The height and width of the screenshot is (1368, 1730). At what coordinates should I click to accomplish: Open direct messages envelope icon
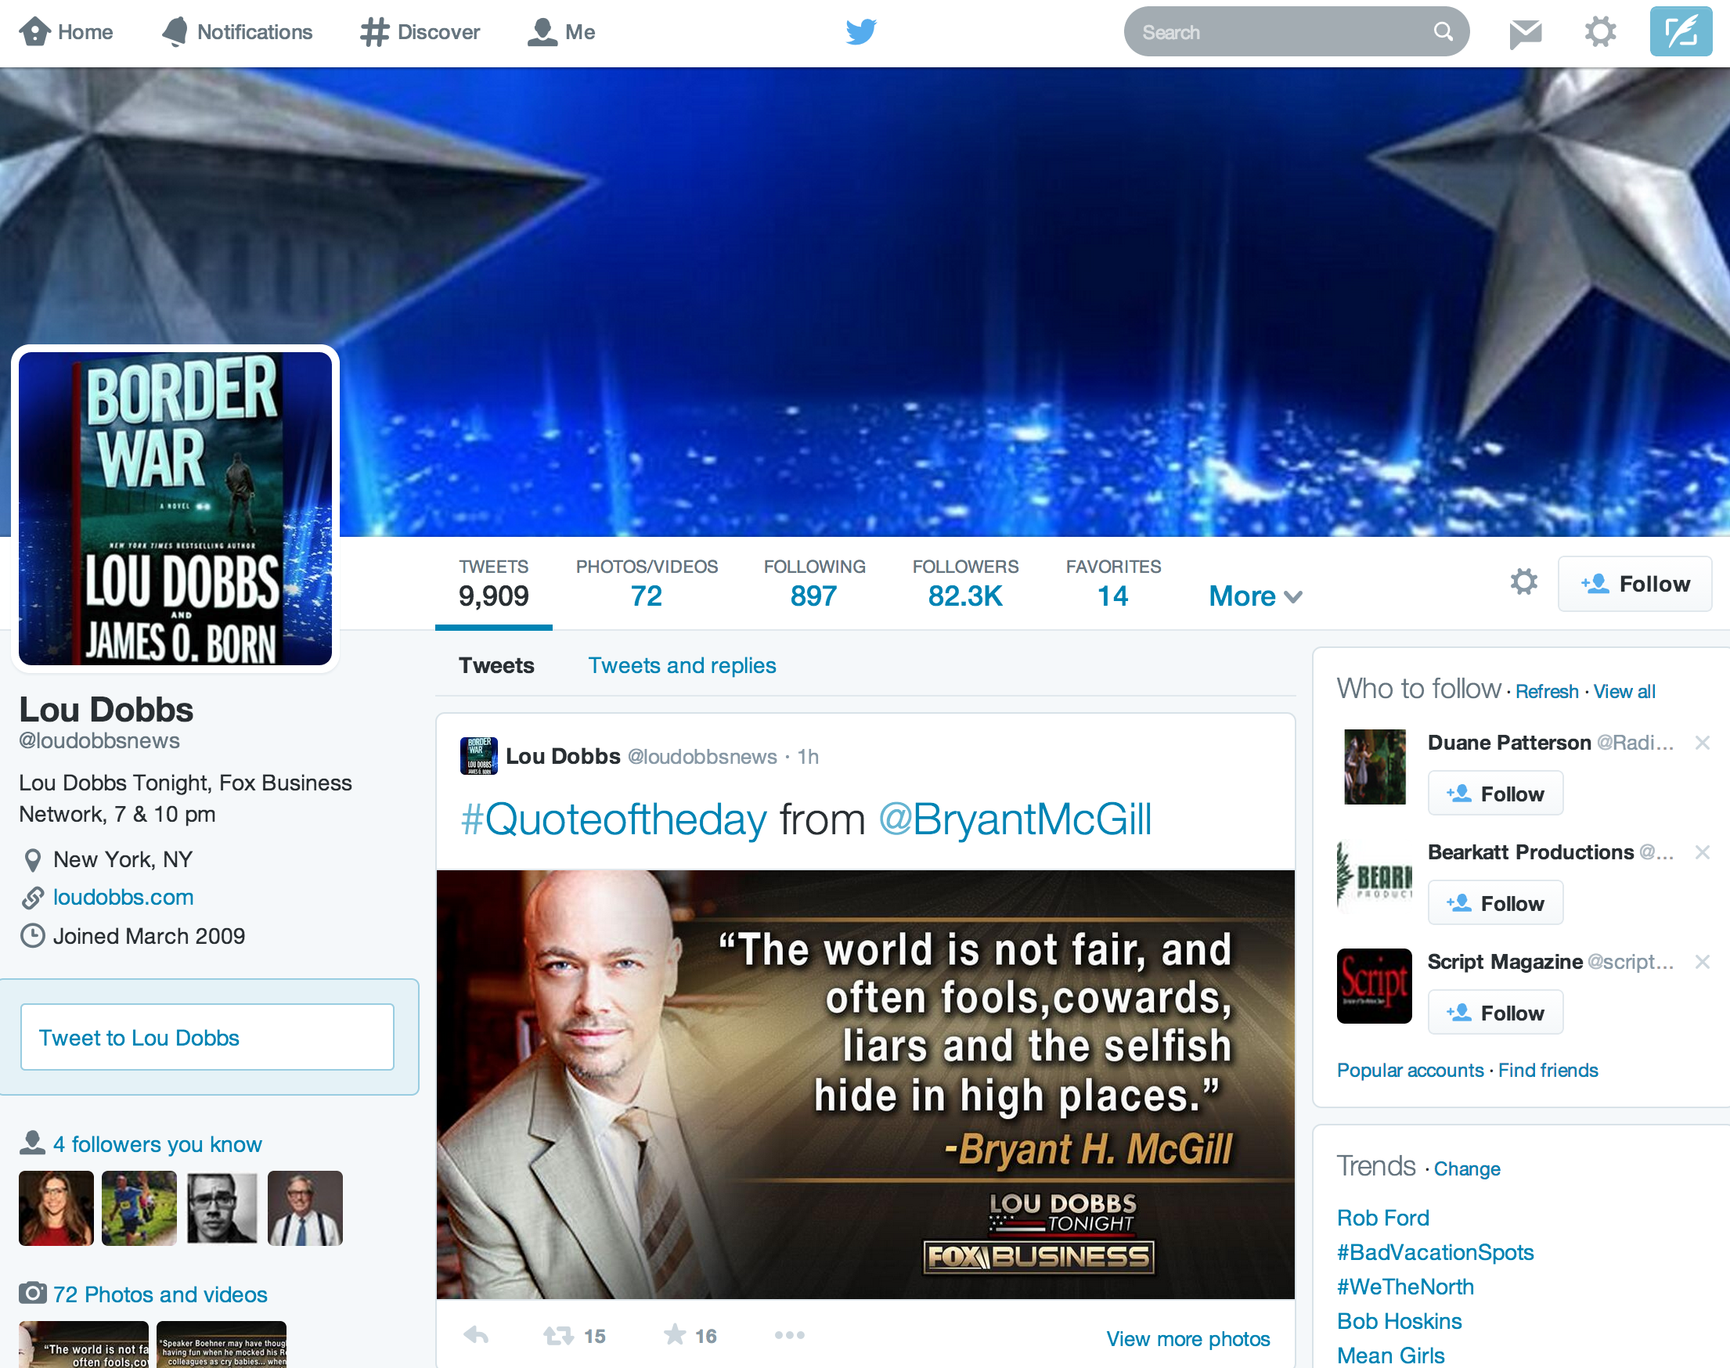[x=1525, y=33]
